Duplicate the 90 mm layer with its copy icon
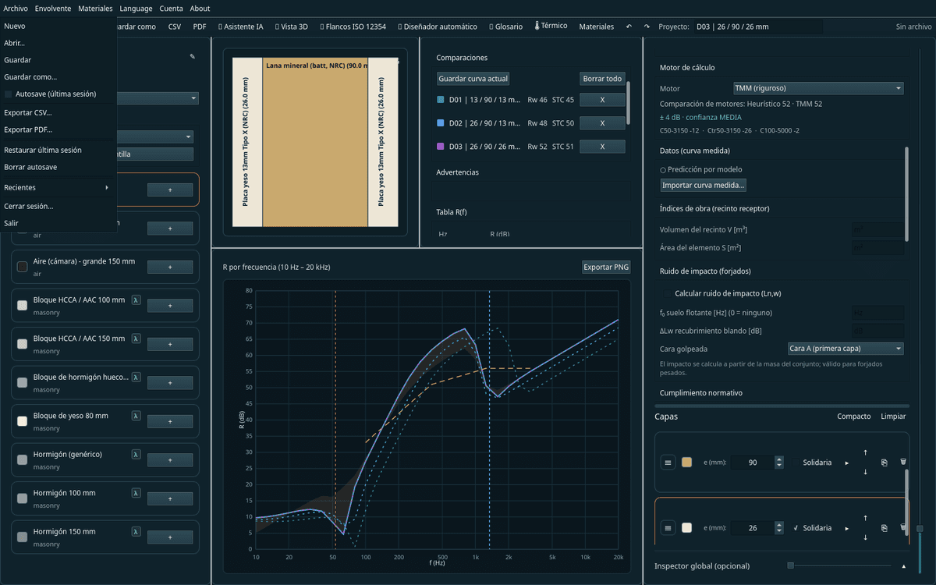This screenshot has width=936, height=585. [885, 463]
